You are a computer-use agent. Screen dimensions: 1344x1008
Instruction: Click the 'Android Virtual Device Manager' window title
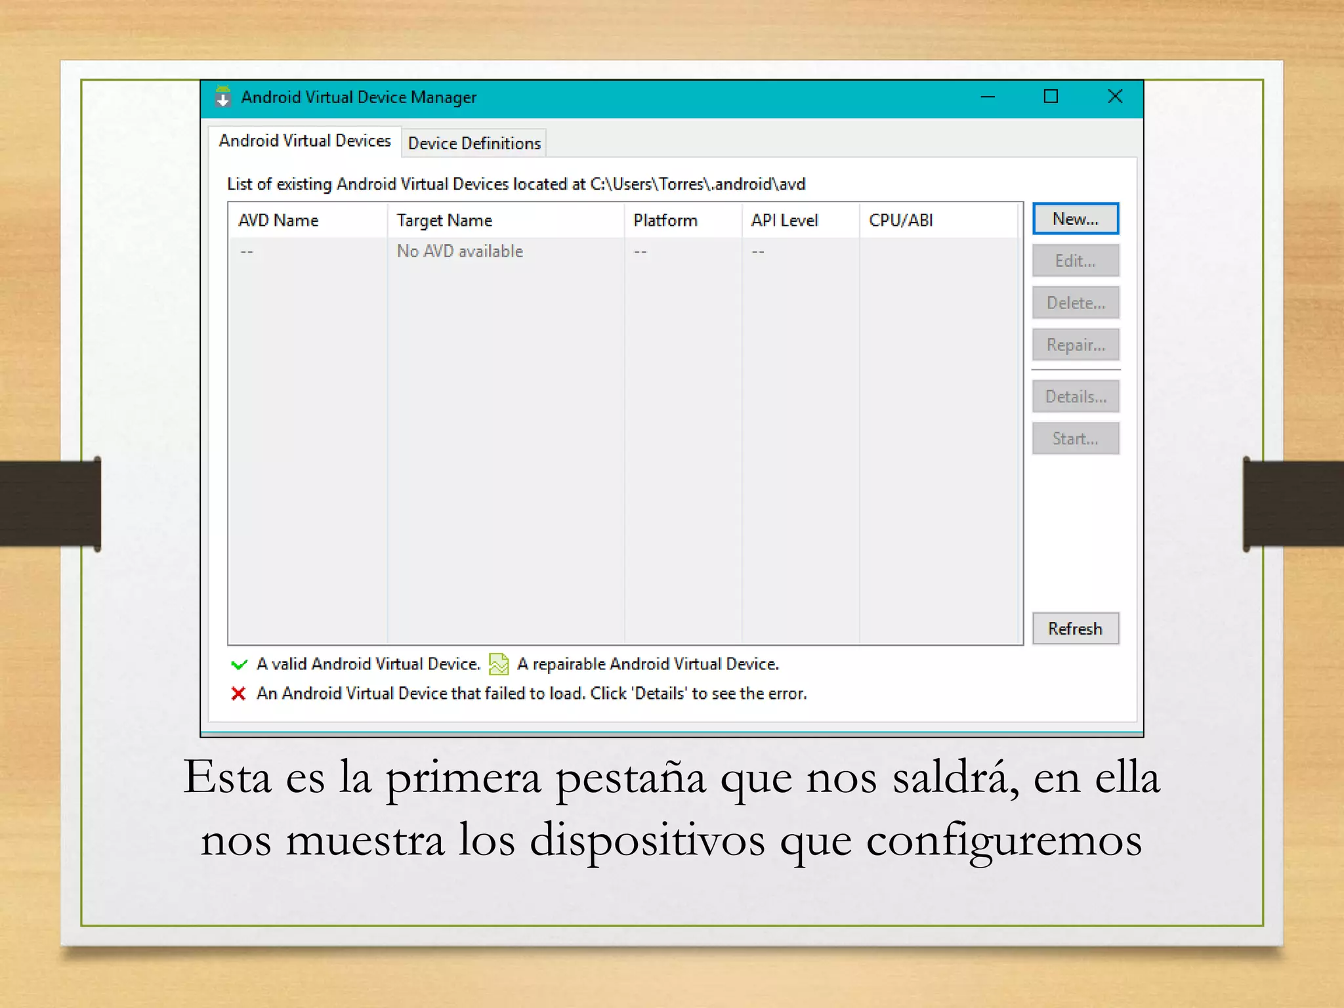pos(358,97)
